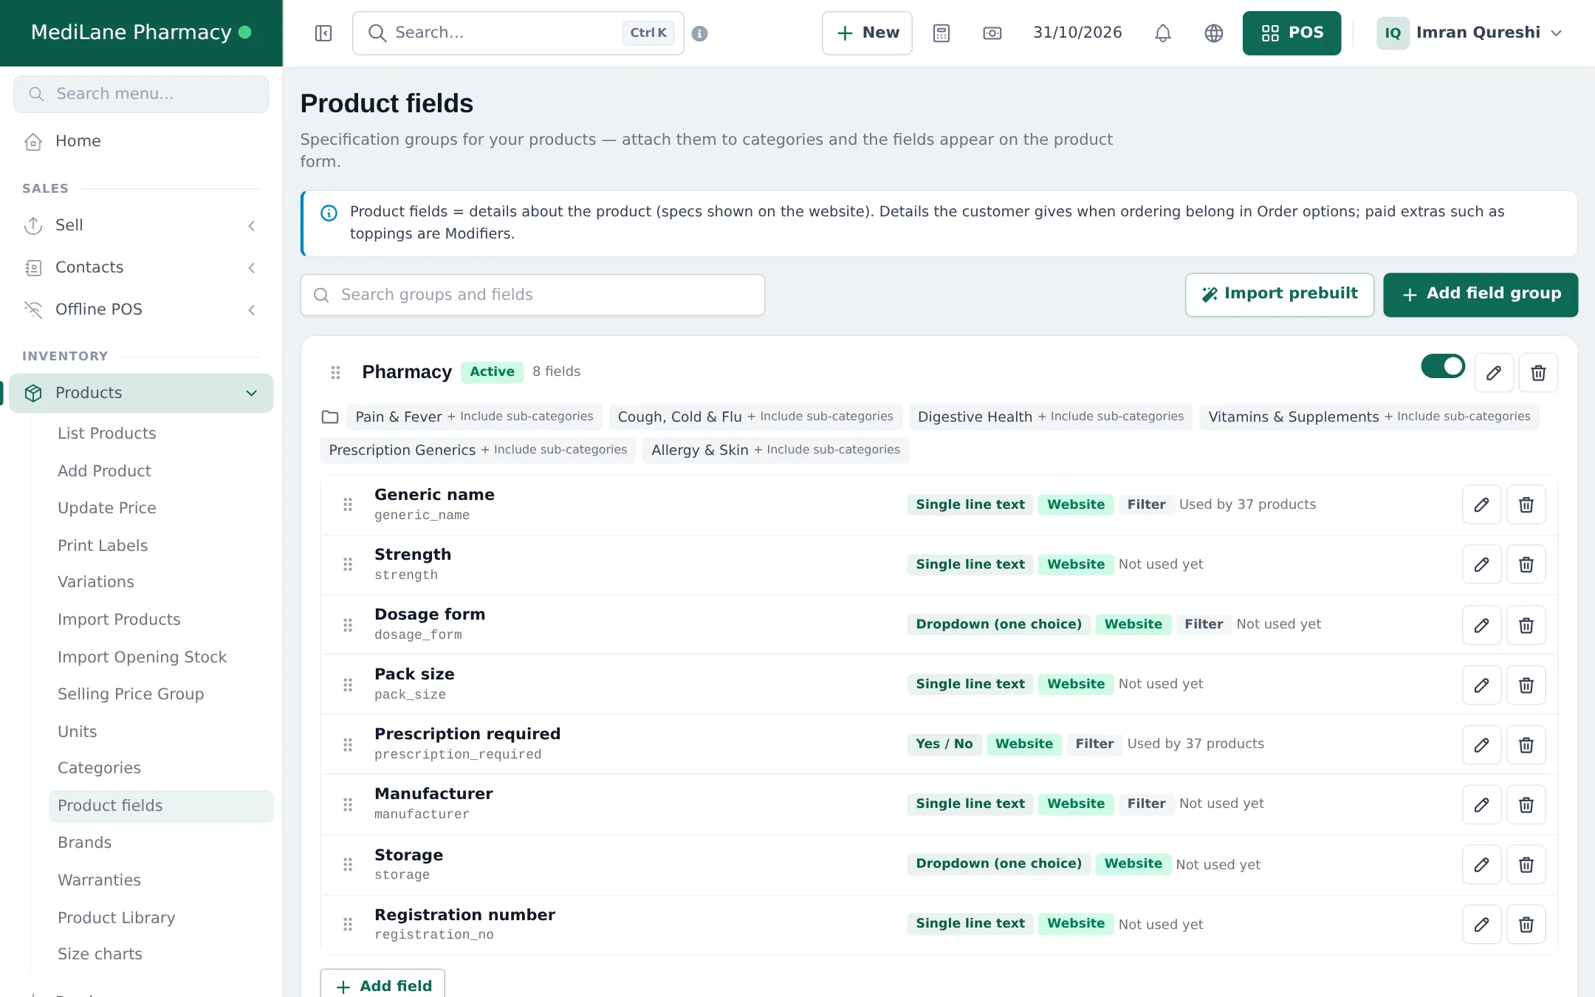
Task: Click Add field group
Action: point(1481,295)
